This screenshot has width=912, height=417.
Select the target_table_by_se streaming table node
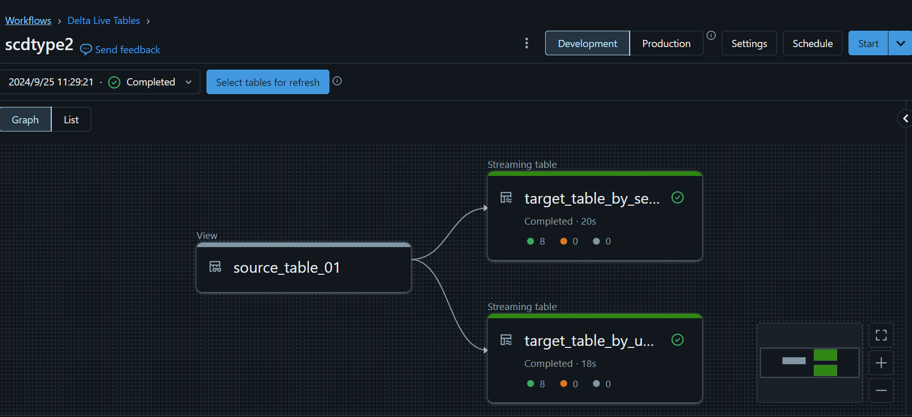[x=595, y=216]
